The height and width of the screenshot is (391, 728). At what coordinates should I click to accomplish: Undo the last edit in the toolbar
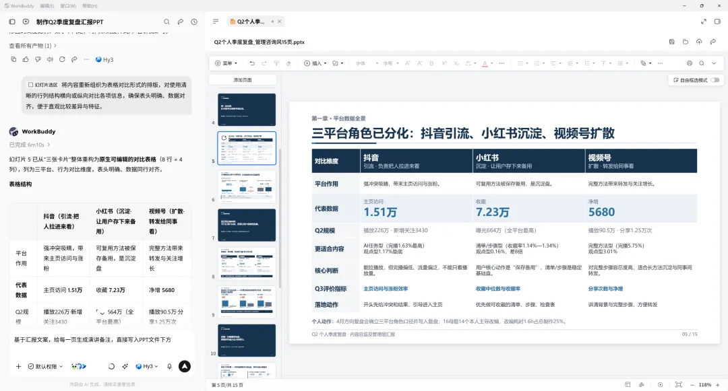coord(252,63)
